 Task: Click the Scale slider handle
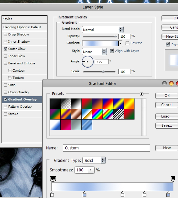tap(103, 72)
